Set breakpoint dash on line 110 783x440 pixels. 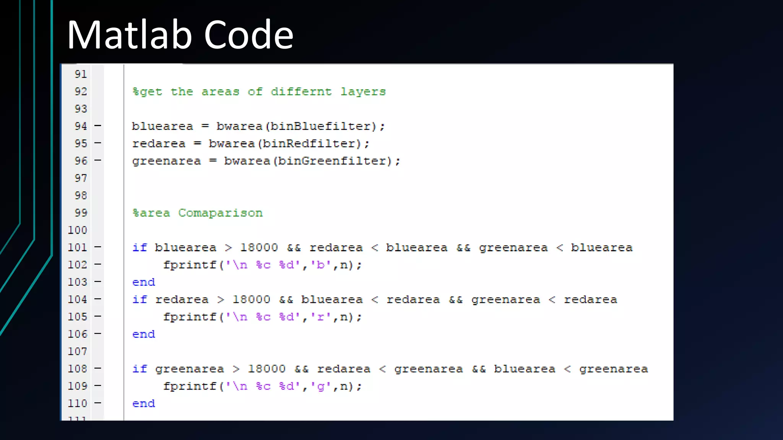(x=98, y=403)
